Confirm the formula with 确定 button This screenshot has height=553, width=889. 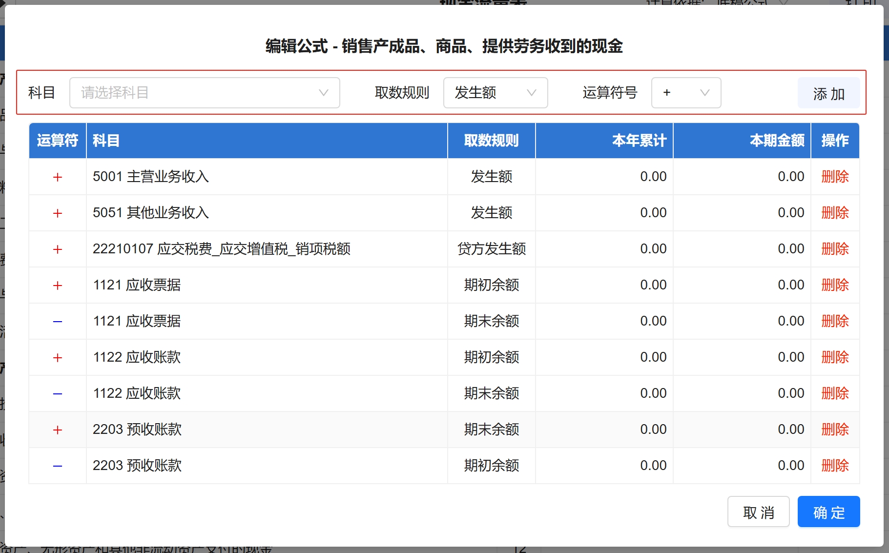coord(828,512)
